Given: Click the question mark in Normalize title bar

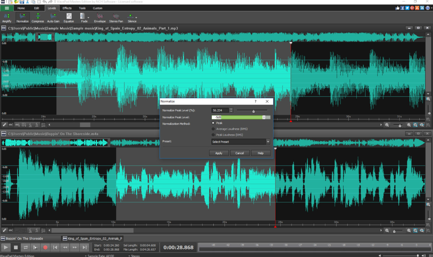Looking at the screenshot, I should pos(255,101).
